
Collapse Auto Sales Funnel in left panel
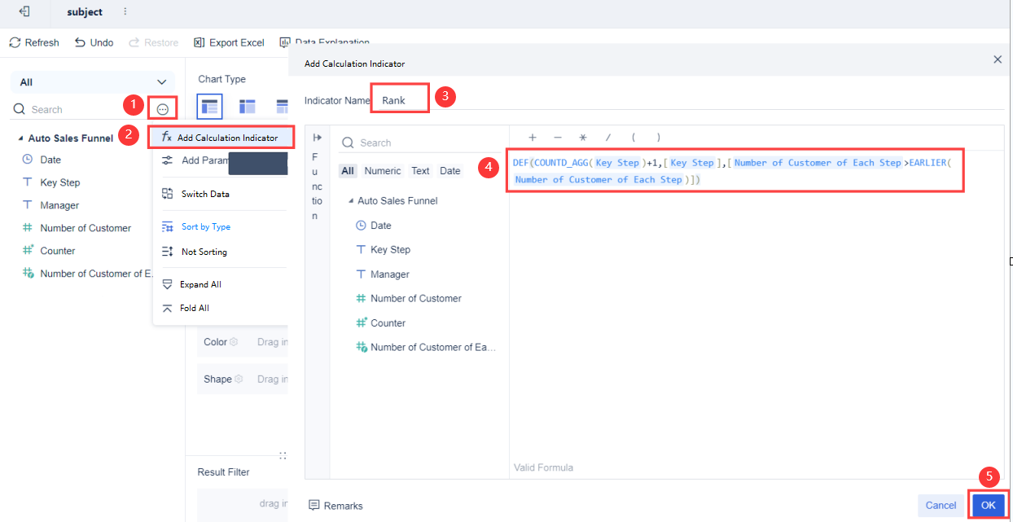[20, 138]
